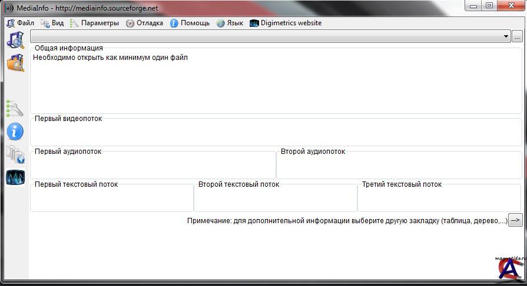This screenshot has height=286, width=527.
Task: Expand the file selection dropdown arrow
Action: 506,36
